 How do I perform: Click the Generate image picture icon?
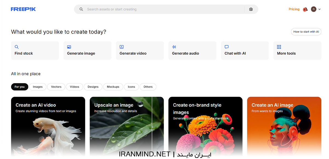(69, 47)
